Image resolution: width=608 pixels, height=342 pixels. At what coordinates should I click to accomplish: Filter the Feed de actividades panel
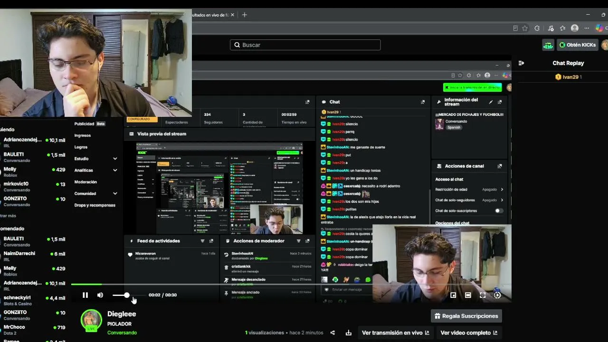(x=202, y=241)
